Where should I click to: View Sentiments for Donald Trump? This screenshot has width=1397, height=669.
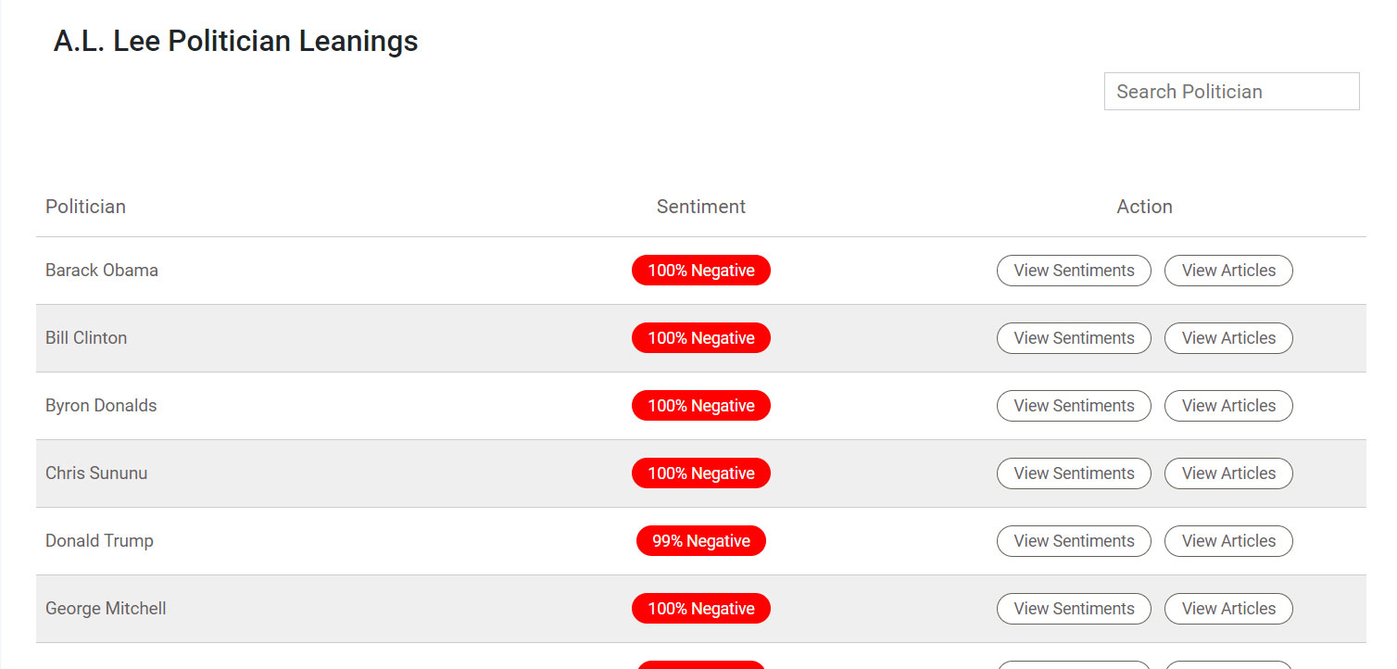click(x=1074, y=540)
